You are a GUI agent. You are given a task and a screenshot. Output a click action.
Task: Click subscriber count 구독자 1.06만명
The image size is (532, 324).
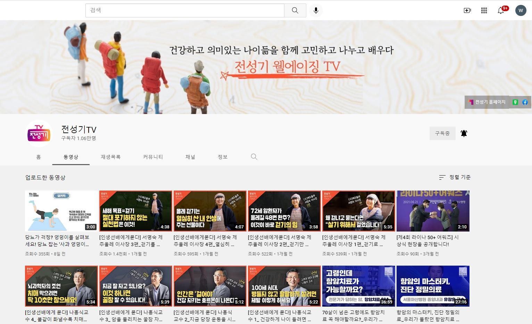coord(78,138)
